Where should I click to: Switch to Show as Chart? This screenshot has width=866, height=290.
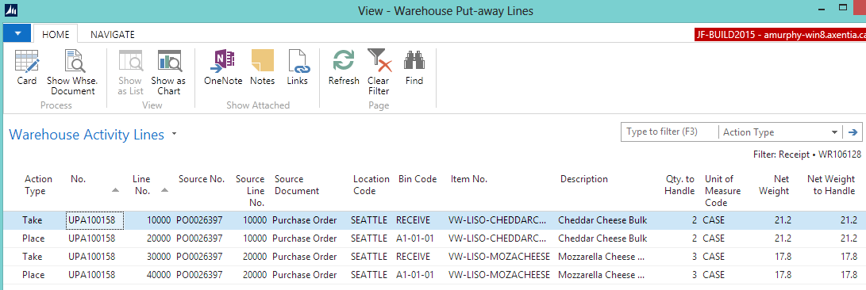pos(168,72)
